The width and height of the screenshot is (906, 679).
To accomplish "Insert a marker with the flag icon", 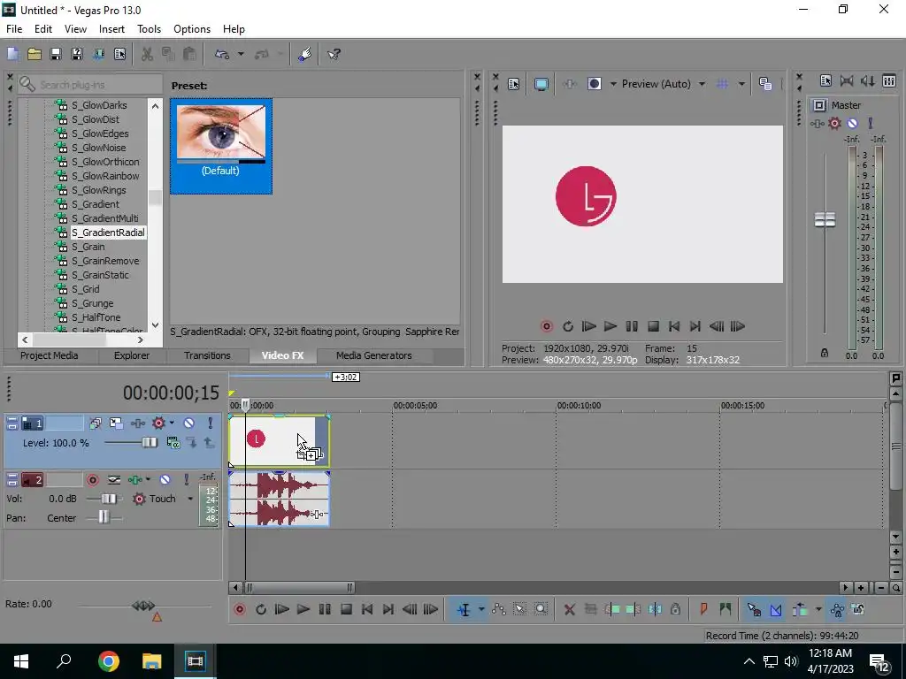I will [x=703, y=609].
